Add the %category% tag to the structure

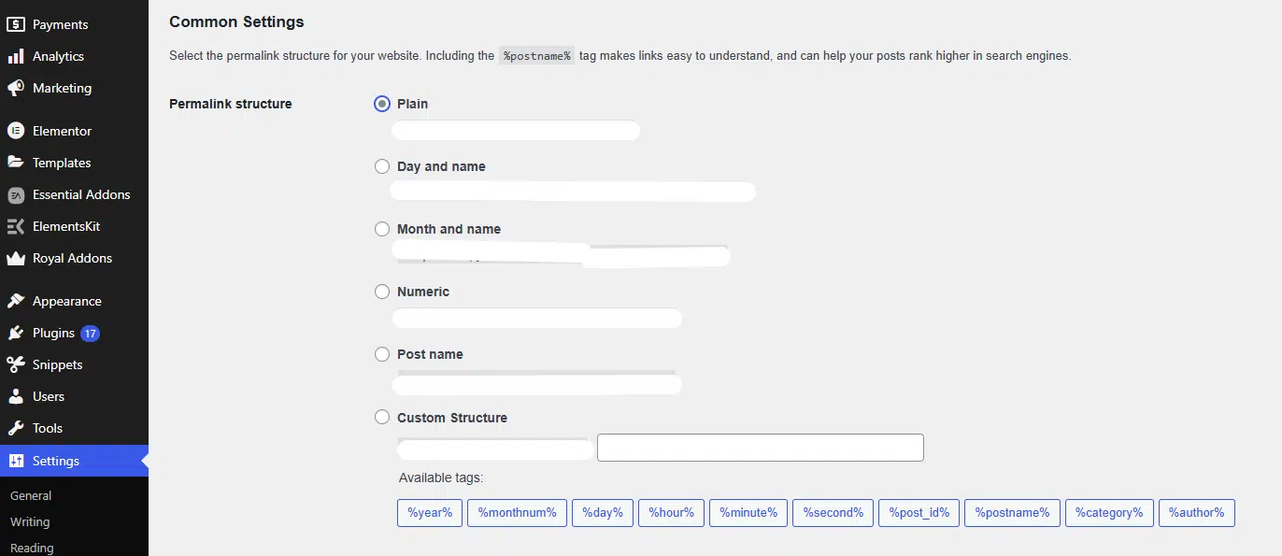(x=1109, y=512)
